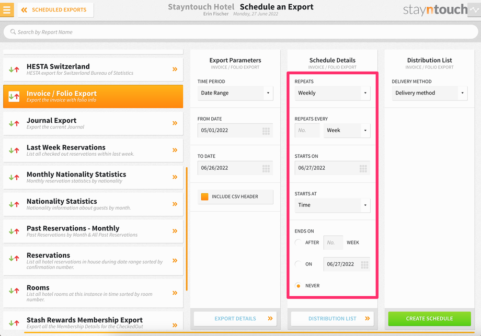Click the After number of weeks field
Viewport: 481px width, 336px height.
(x=333, y=242)
